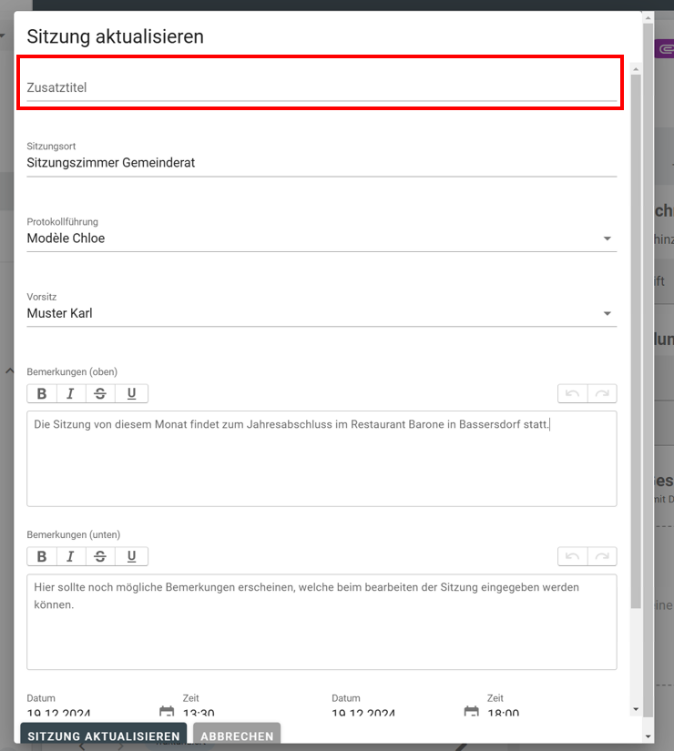The width and height of the screenshot is (674, 751).
Task: Focus the Zusatztitel input field
Action: (321, 87)
